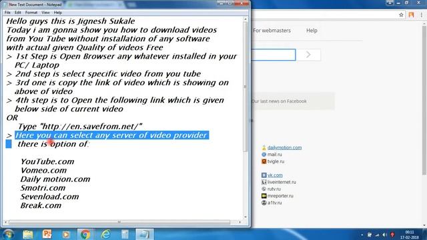
Task: Click the volume speaker icon in the tray
Action: [384, 235]
